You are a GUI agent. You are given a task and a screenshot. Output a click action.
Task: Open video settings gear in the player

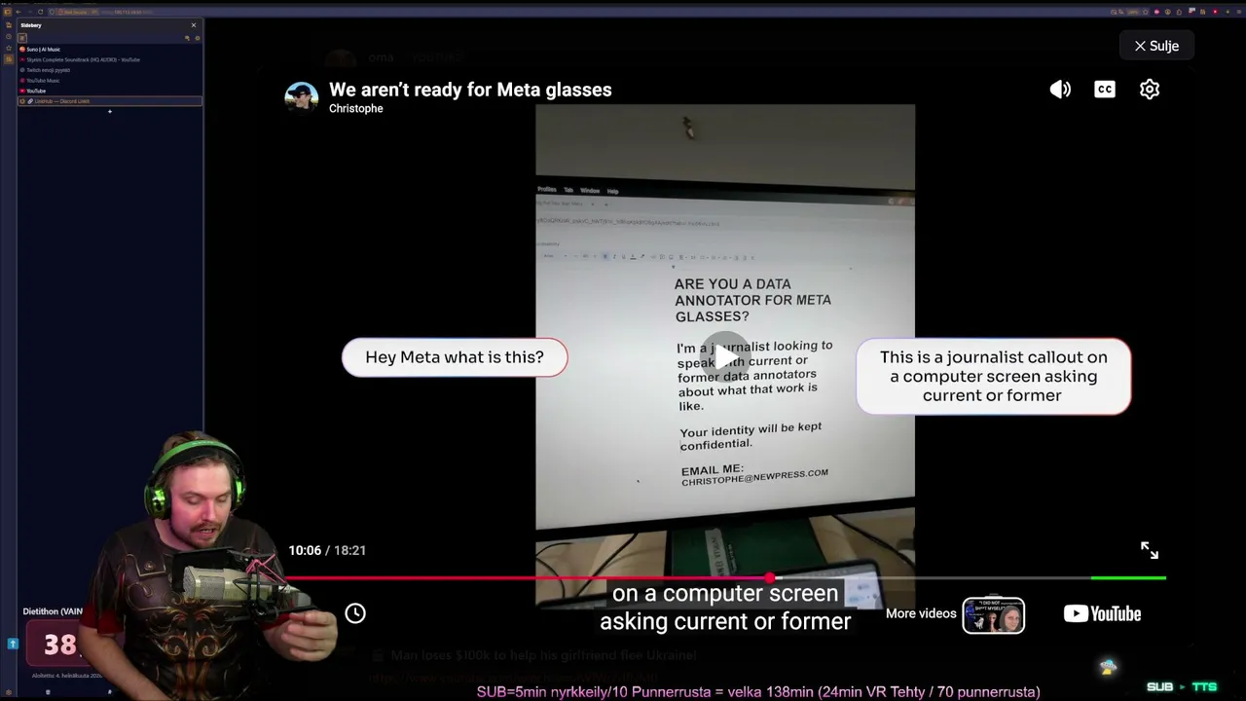pyautogui.click(x=1150, y=90)
